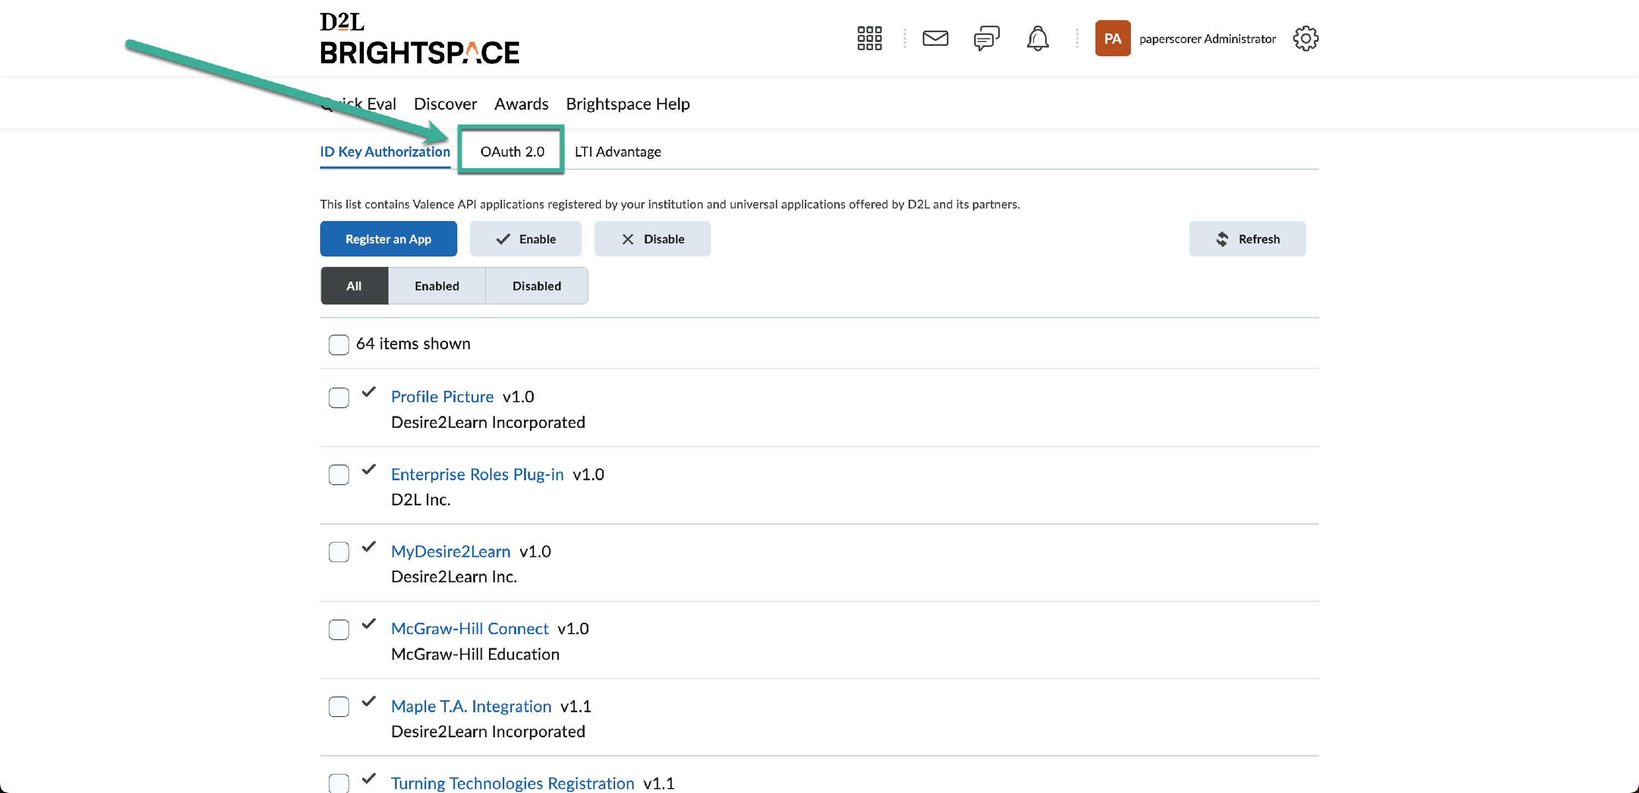
Task: Click the Disable button with X icon
Action: pos(652,239)
